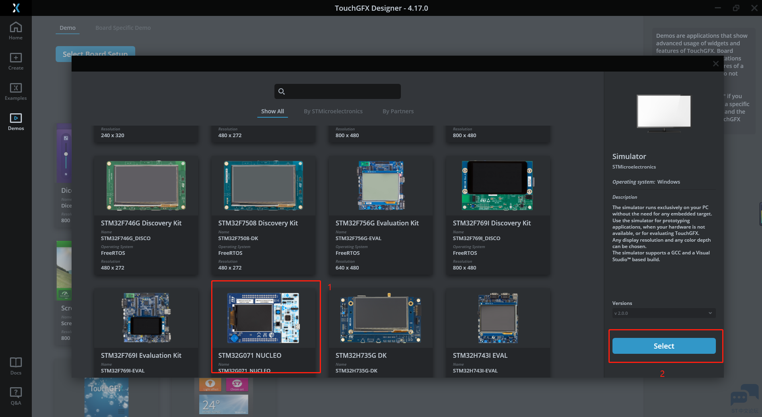Open the chat bubble icon
This screenshot has width=762, height=417.
(x=744, y=395)
